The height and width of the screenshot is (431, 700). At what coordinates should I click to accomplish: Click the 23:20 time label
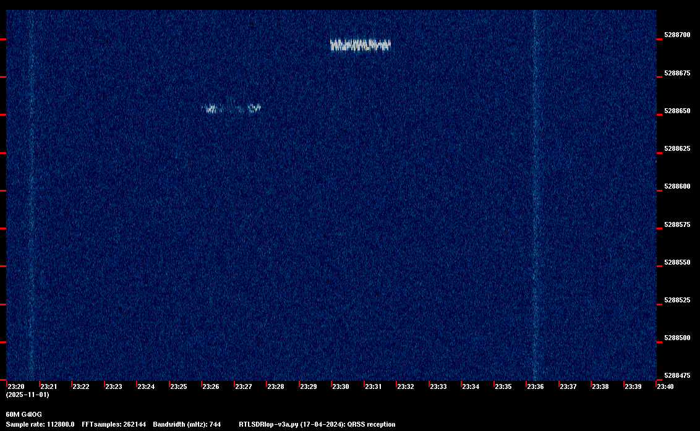16,386
